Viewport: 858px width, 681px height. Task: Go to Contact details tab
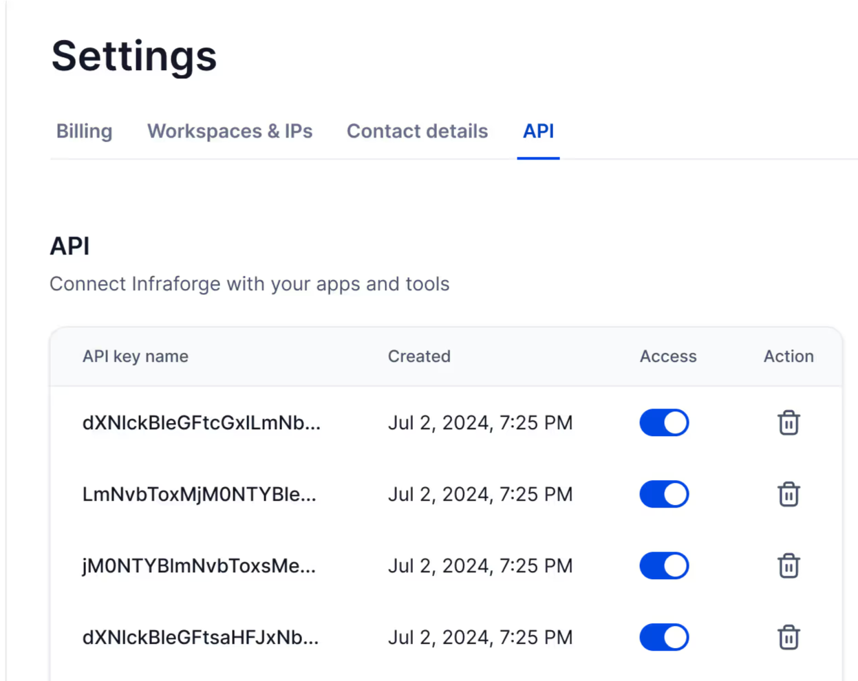point(417,131)
